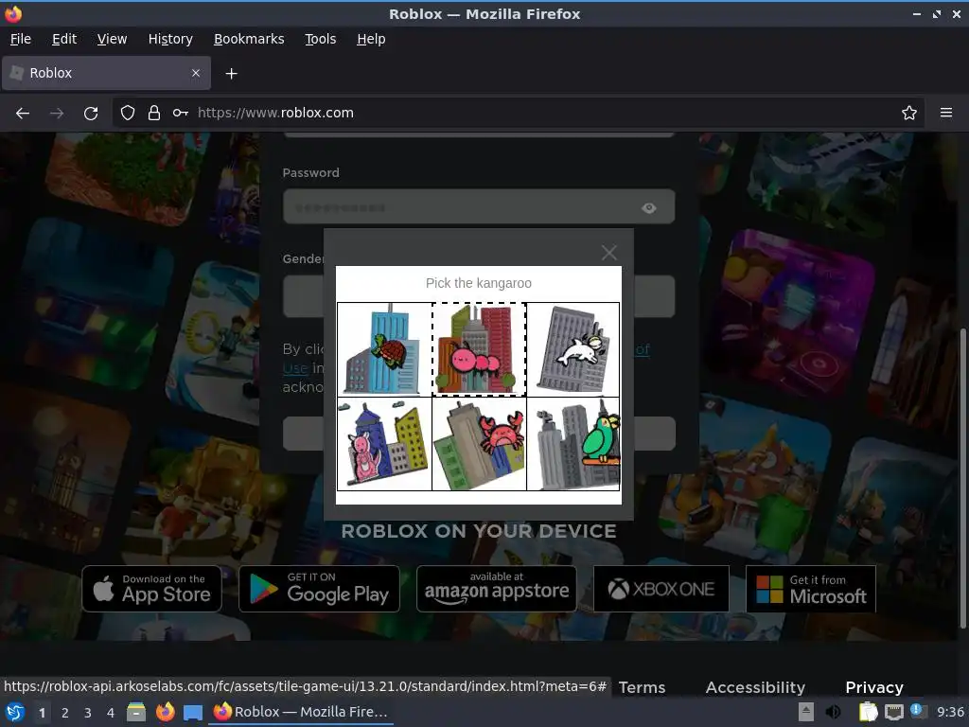This screenshot has height=727, width=969.
Task: Click the Get it from Microsoft badge
Action: point(811,589)
